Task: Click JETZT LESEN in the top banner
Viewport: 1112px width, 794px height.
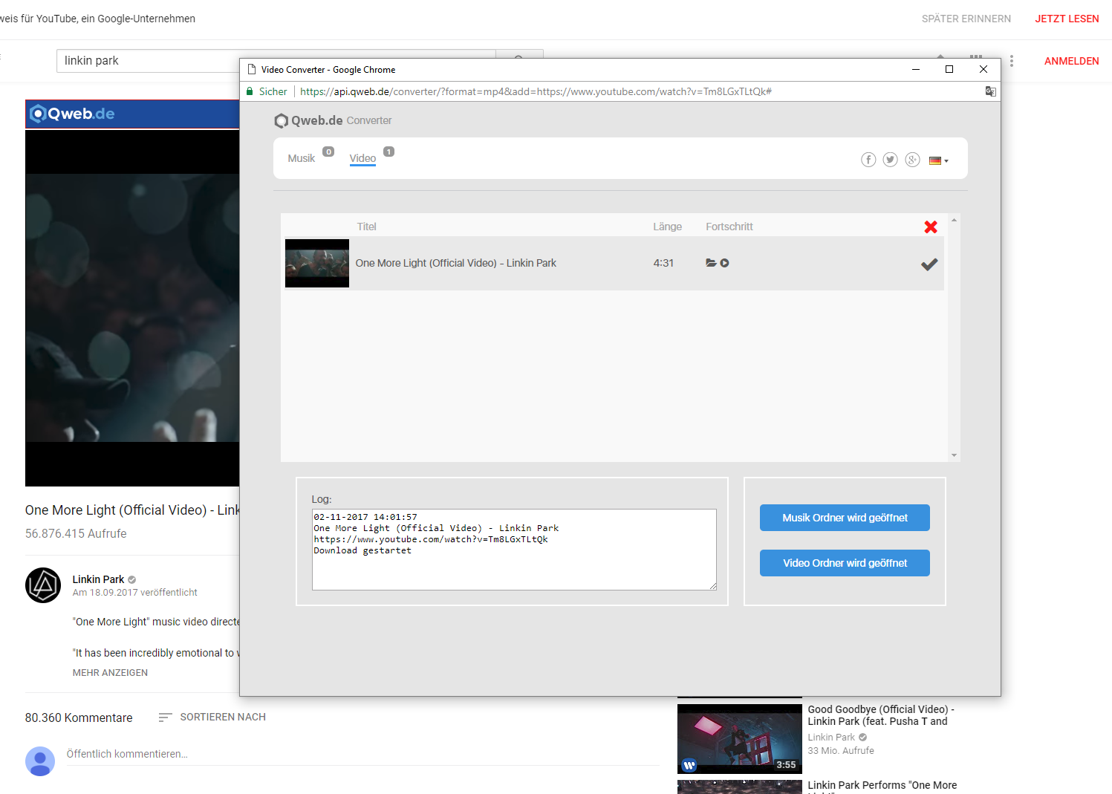Action: [1067, 19]
